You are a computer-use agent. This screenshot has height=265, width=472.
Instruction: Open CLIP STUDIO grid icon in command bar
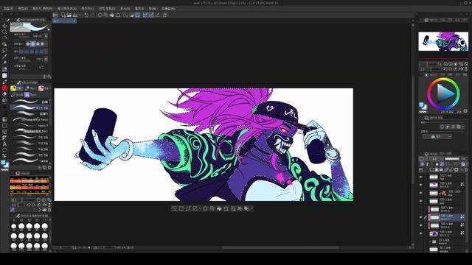pos(55,15)
